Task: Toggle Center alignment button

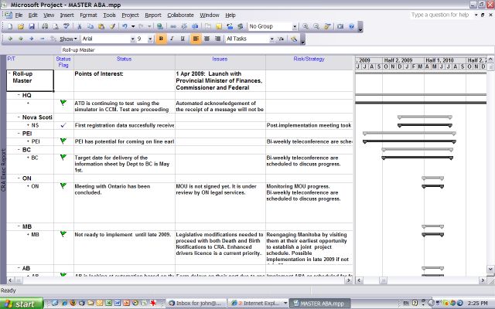Action: coord(207,39)
